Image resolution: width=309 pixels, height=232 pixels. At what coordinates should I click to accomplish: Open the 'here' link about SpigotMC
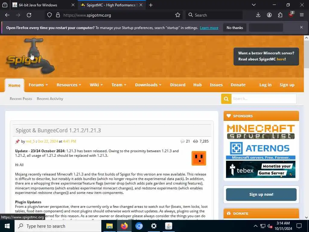[281, 59]
